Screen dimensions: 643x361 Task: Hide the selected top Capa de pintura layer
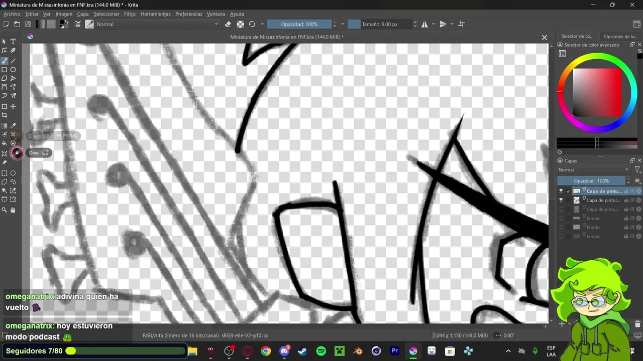561,191
